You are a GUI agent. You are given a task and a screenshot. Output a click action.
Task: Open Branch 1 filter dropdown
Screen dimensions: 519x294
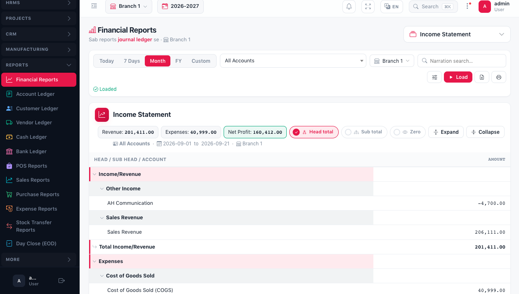pos(392,61)
